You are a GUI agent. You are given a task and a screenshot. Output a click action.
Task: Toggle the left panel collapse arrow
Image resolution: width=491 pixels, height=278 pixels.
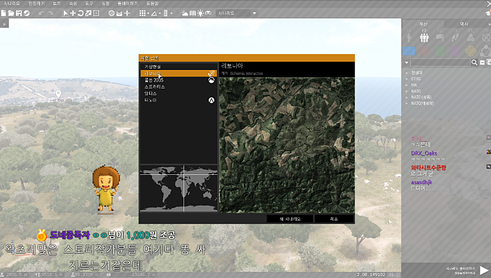[x=4, y=23]
